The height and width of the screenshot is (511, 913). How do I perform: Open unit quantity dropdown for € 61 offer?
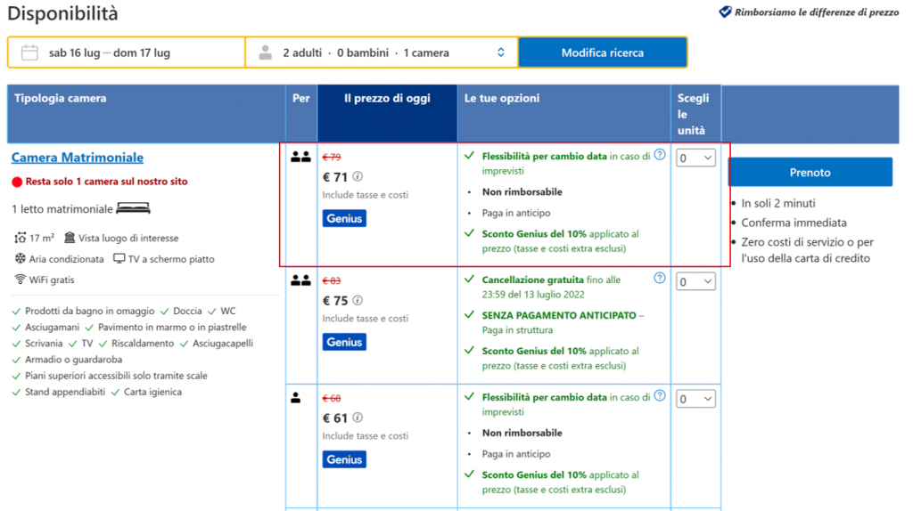(x=695, y=399)
